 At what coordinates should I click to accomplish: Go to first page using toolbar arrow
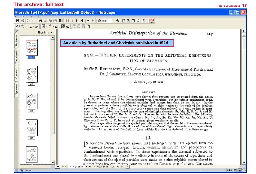click(x=67, y=21)
